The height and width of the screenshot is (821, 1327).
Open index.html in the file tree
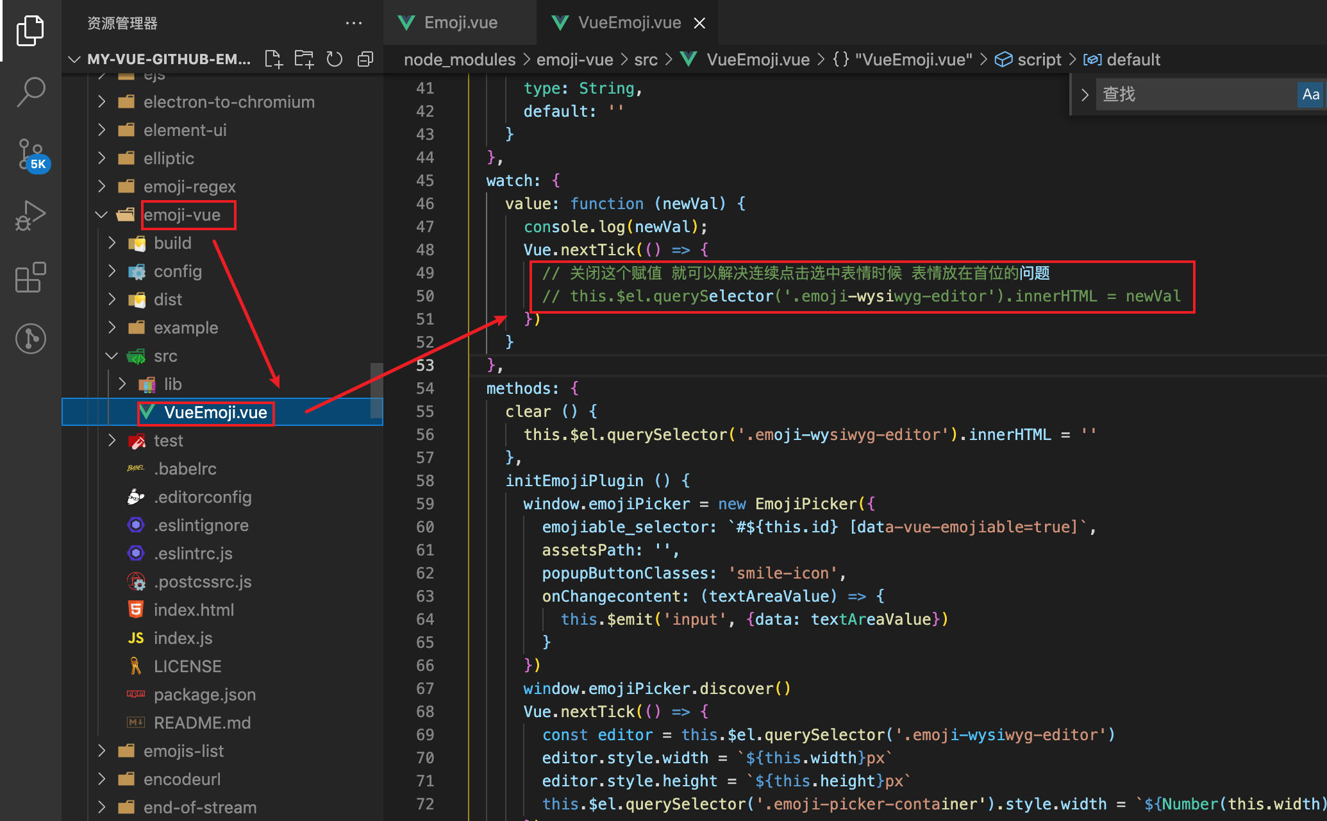[222, 610]
